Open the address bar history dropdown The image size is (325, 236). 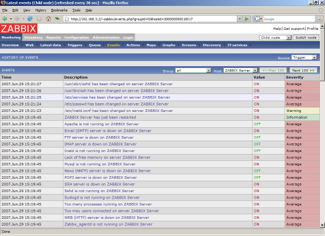tap(239, 19)
